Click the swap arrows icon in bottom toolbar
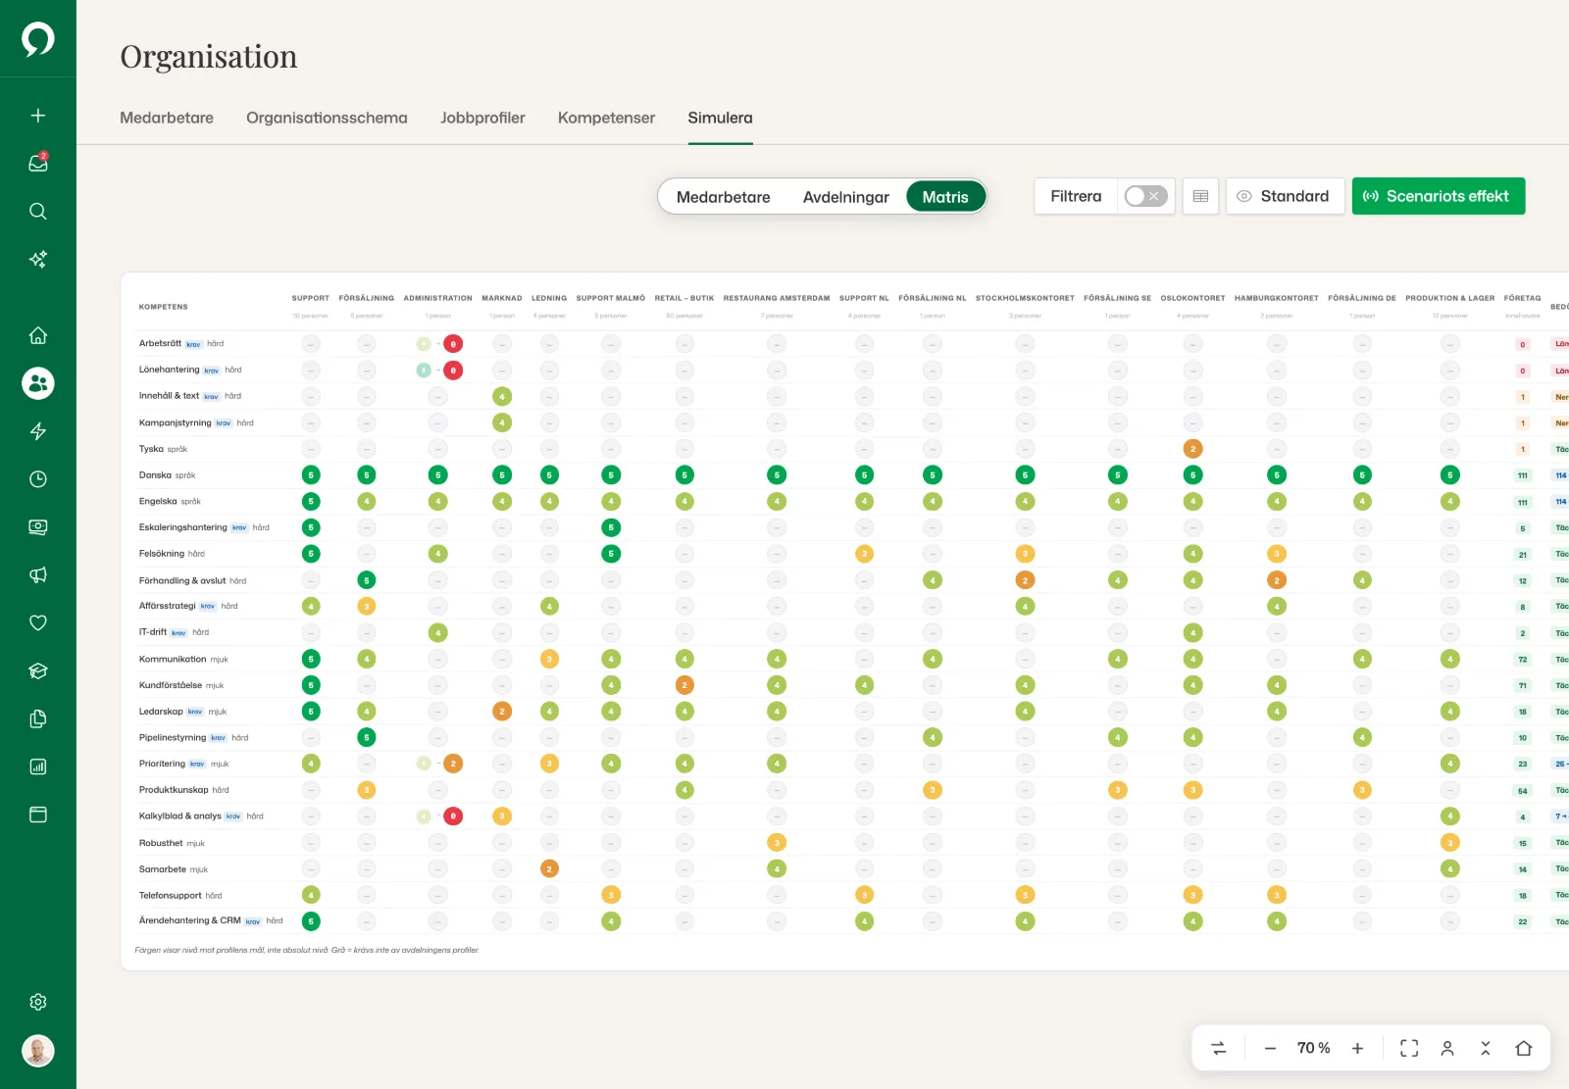1569x1089 pixels. pyautogui.click(x=1219, y=1048)
